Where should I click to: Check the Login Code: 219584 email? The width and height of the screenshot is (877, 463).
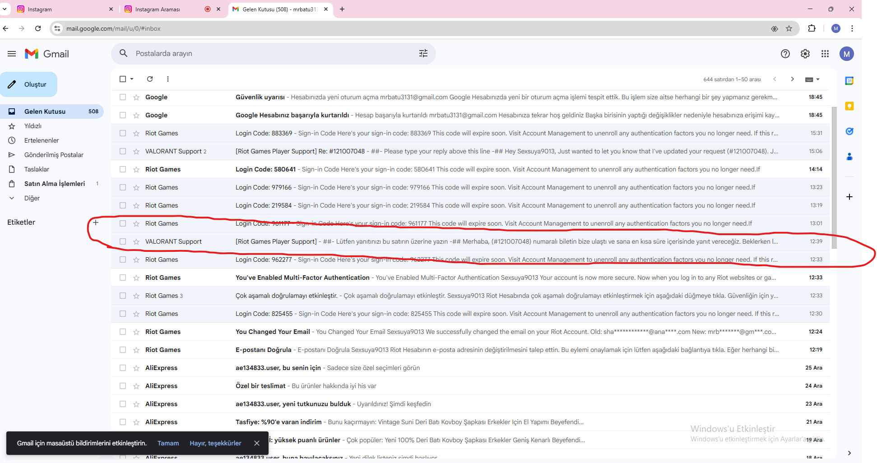(123, 205)
